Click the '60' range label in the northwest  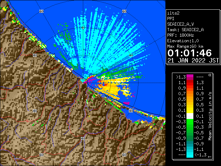point(41,11)
